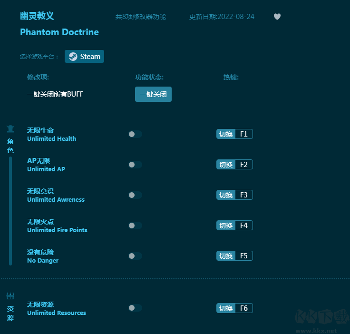Click the No Danger label
350x334 pixels.
pyautogui.click(x=43, y=261)
